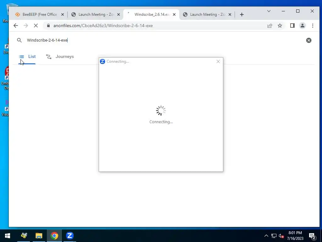The height and width of the screenshot is (242, 322).
Task: Close the Windscribe tab
Action: [174, 14]
